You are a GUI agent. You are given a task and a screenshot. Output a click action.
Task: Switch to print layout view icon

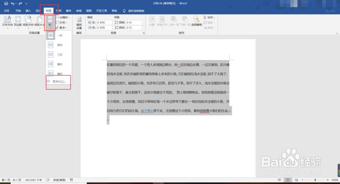click(x=288, y=180)
